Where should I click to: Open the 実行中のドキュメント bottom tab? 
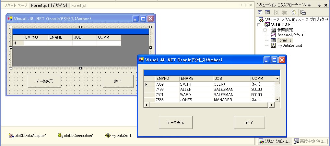coord(310,141)
